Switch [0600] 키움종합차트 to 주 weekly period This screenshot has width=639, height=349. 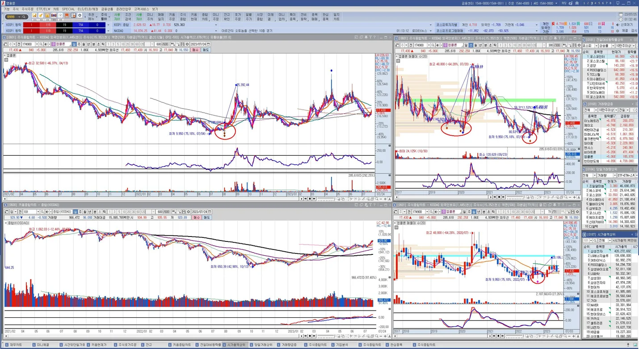(x=80, y=212)
